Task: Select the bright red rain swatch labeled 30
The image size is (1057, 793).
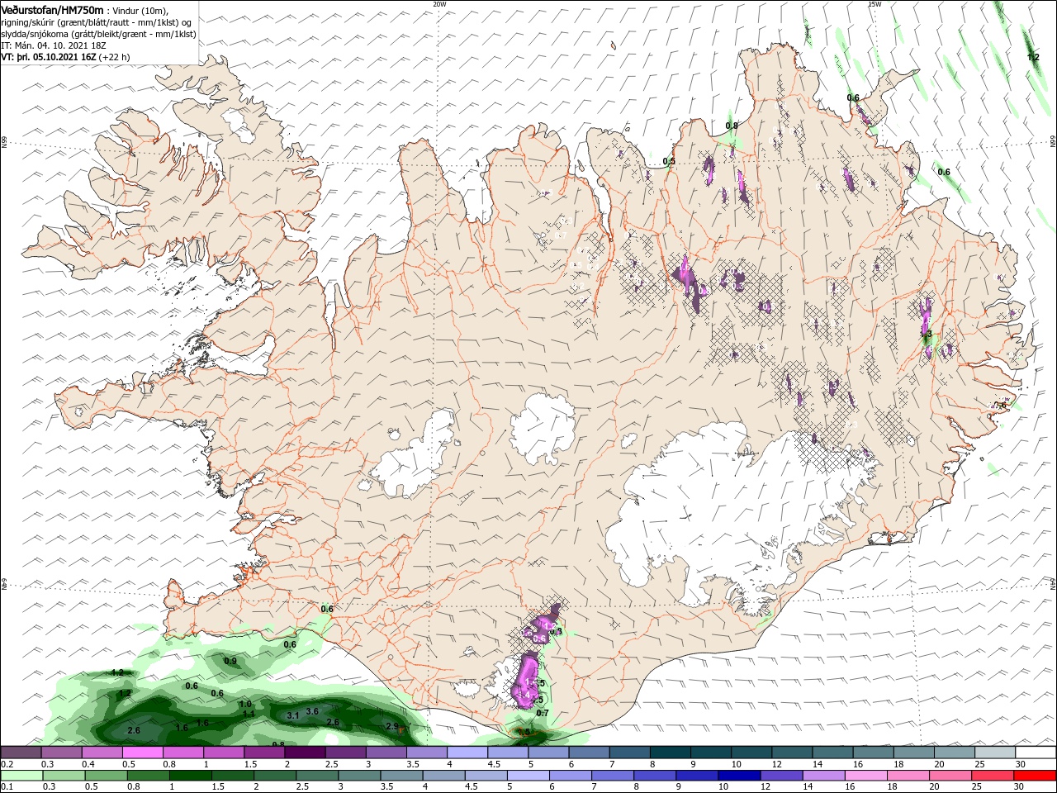Action: click(x=1036, y=776)
